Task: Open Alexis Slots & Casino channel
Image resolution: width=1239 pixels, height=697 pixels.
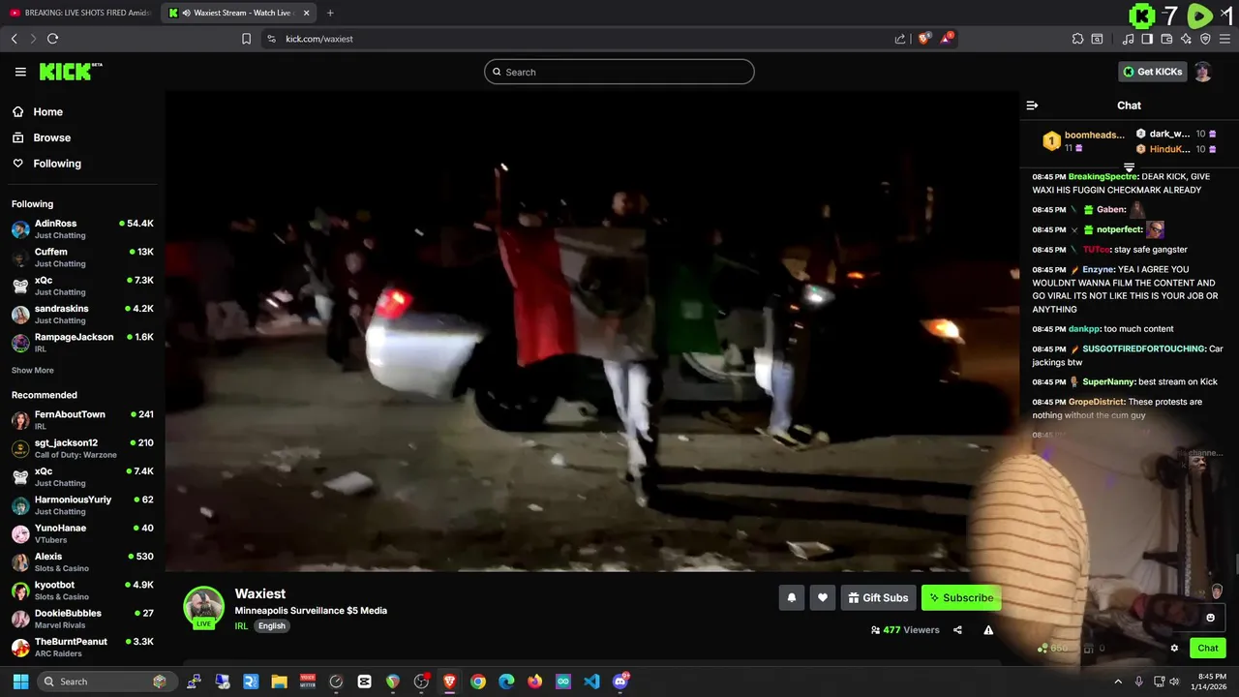Action: [x=82, y=562]
